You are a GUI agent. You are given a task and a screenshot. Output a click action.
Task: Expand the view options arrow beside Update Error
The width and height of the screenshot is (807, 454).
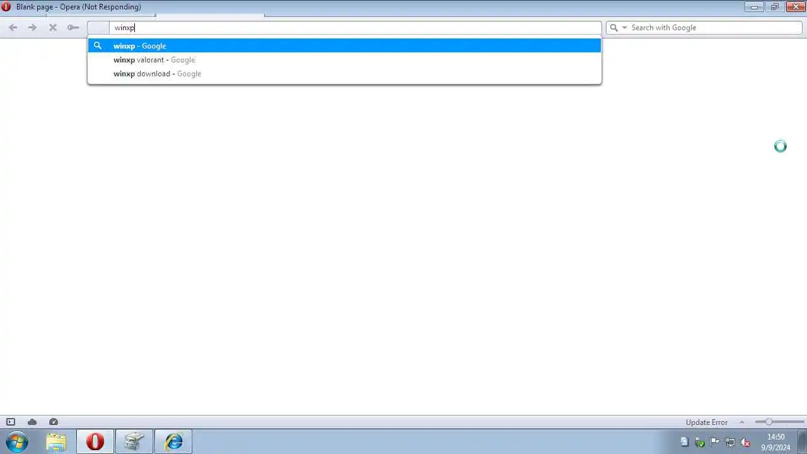pyautogui.click(x=741, y=422)
